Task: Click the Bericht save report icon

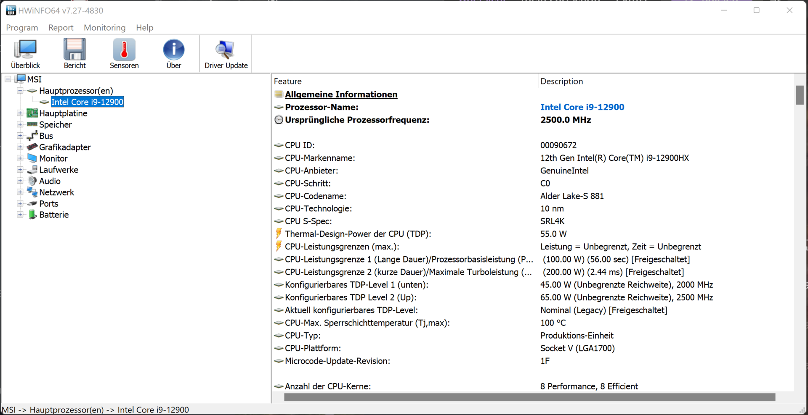Action: pyautogui.click(x=74, y=50)
